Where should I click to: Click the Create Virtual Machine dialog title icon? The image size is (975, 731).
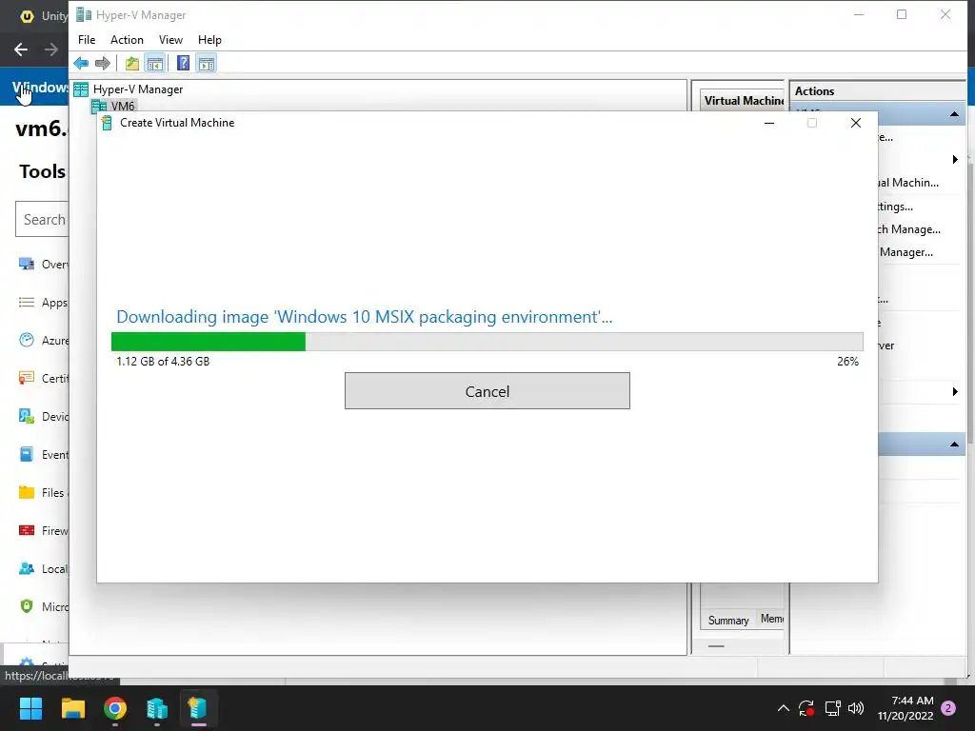[x=107, y=123]
